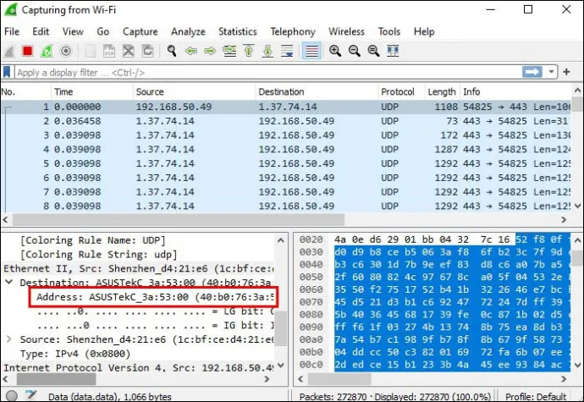The height and width of the screenshot is (402, 584).
Task: Apply the display filter arrow button
Action: [532, 72]
